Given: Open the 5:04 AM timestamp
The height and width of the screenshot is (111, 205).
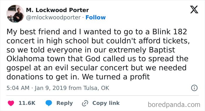Looking at the screenshot, I should [x=18, y=88].
